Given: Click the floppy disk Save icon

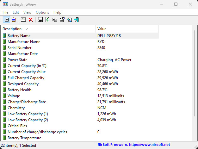Looking at the screenshot, I should click(x=40, y=20).
